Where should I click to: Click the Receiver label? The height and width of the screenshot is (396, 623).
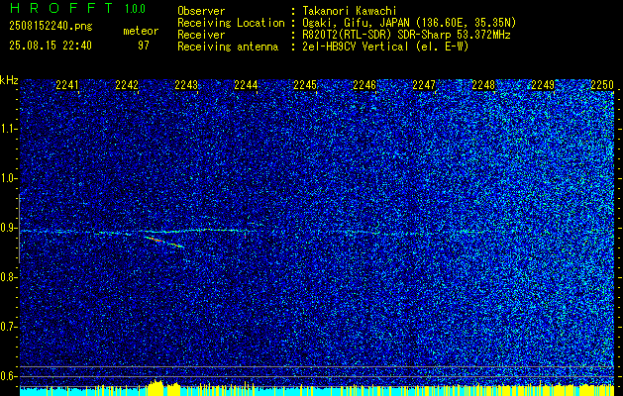coord(201,35)
